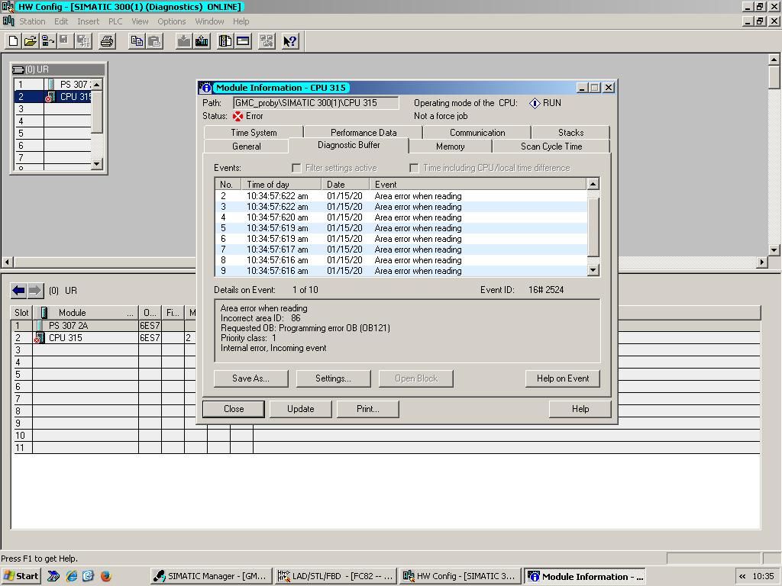
Task: Toggle Filter settings active checkbox
Action: click(x=296, y=168)
